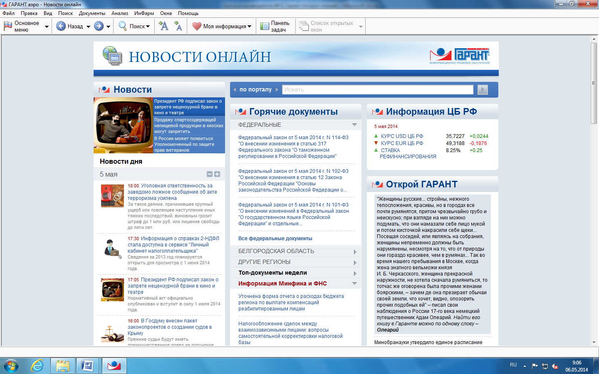Click the vertical scrollbar thumb
Image resolution: width=599 pixels, height=374 pixels.
coord(594,83)
